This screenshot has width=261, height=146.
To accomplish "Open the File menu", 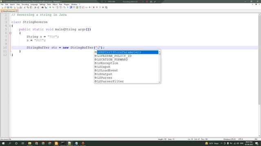I will 2,4.
